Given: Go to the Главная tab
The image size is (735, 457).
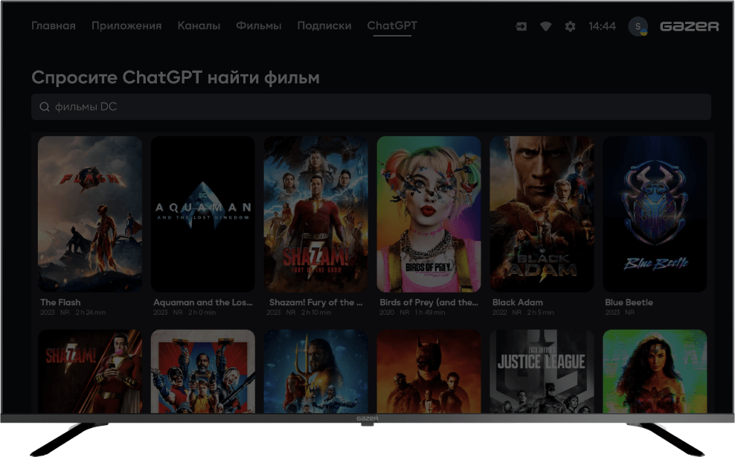Looking at the screenshot, I should (54, 26).
